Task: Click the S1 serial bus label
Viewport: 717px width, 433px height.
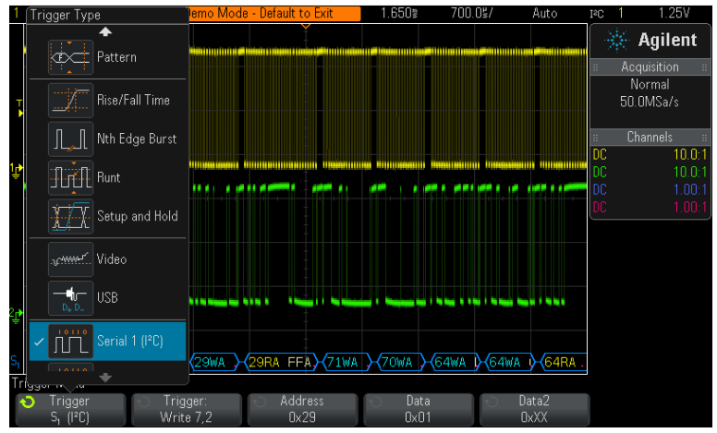Action: 15,361
